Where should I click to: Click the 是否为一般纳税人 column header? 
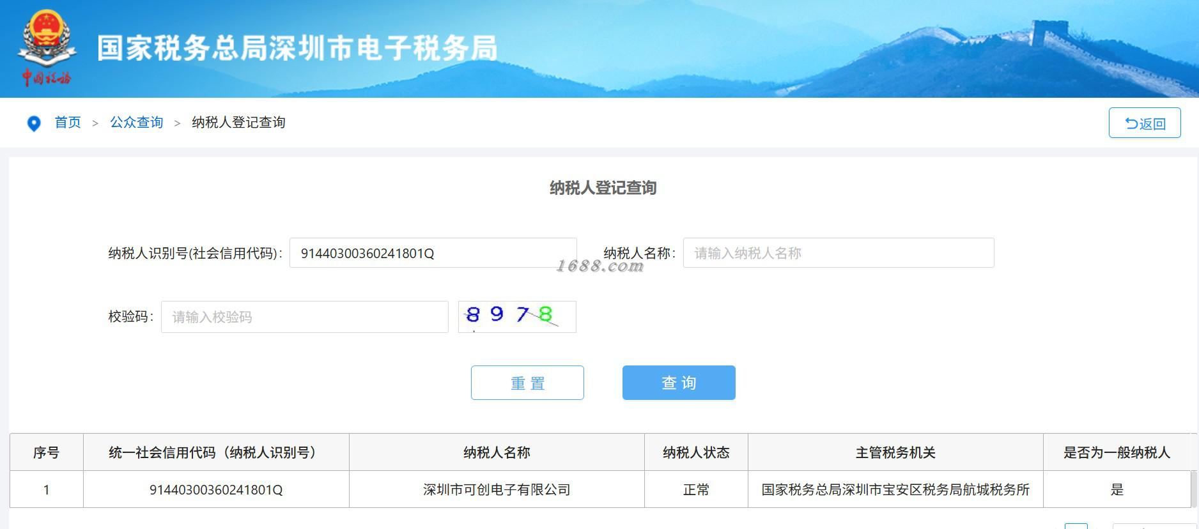pos(1117,452)
